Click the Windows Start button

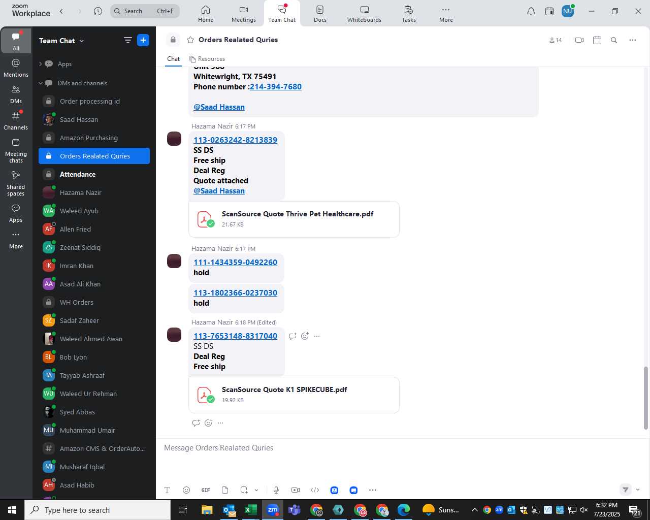tap(12, 510)
